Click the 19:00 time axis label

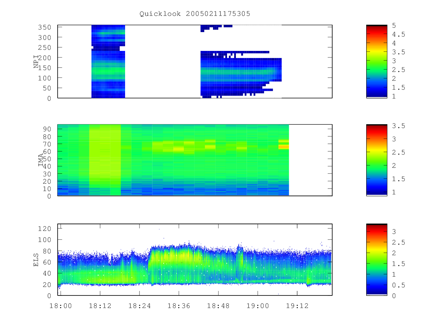click(258, 305)
